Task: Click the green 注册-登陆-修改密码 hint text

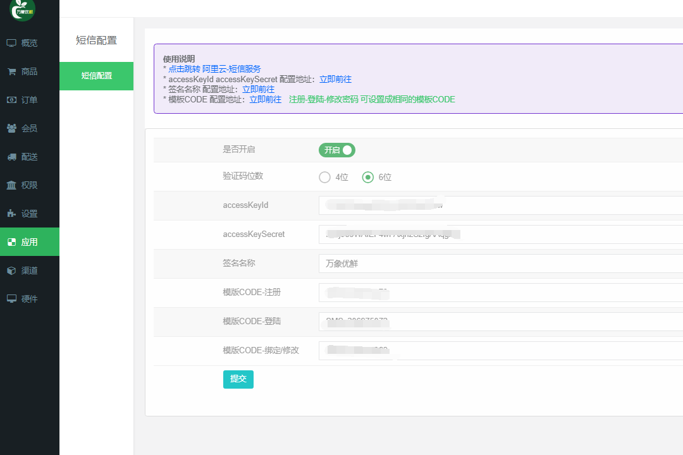Action: click(x=372, y=99)
